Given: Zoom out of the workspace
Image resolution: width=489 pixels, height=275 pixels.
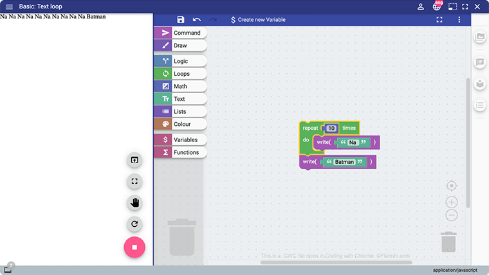Looking at the screenshot, I should [x=452, y=216].
